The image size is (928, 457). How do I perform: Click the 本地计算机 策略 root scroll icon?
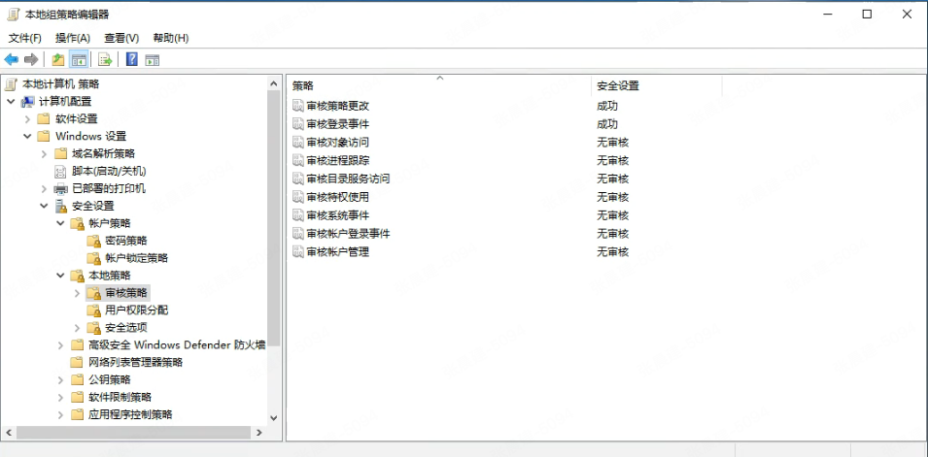(11, 84)
